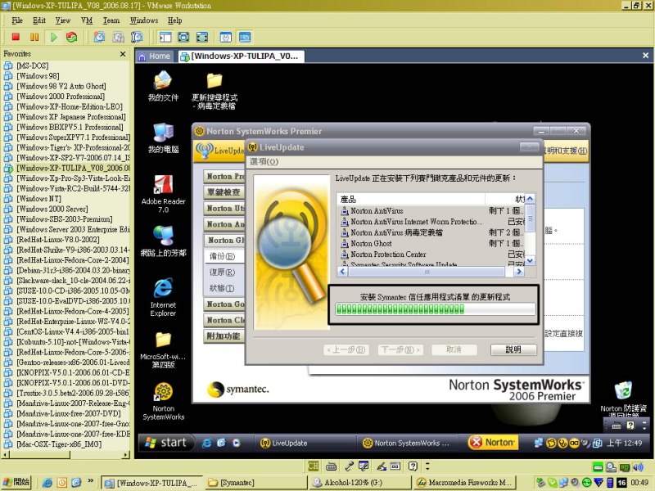The height and width of the screenshot is (491, 655).
Task: Close the Favorites sidebar panel
Action: [123, 54]
